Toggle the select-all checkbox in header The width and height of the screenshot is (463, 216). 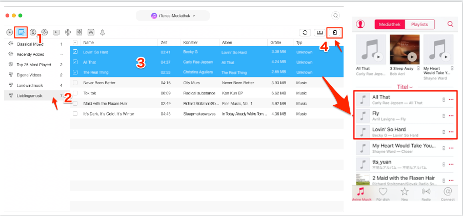pyautogui.click(x=75, y=43)
